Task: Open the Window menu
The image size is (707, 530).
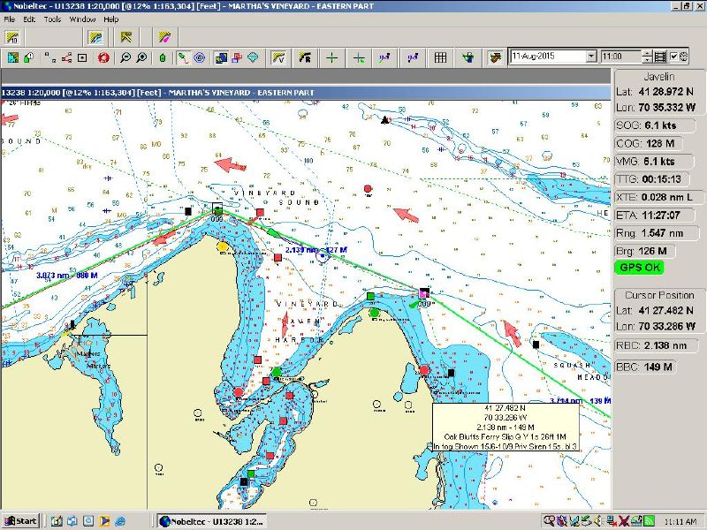Action: [x=82, y=19]
